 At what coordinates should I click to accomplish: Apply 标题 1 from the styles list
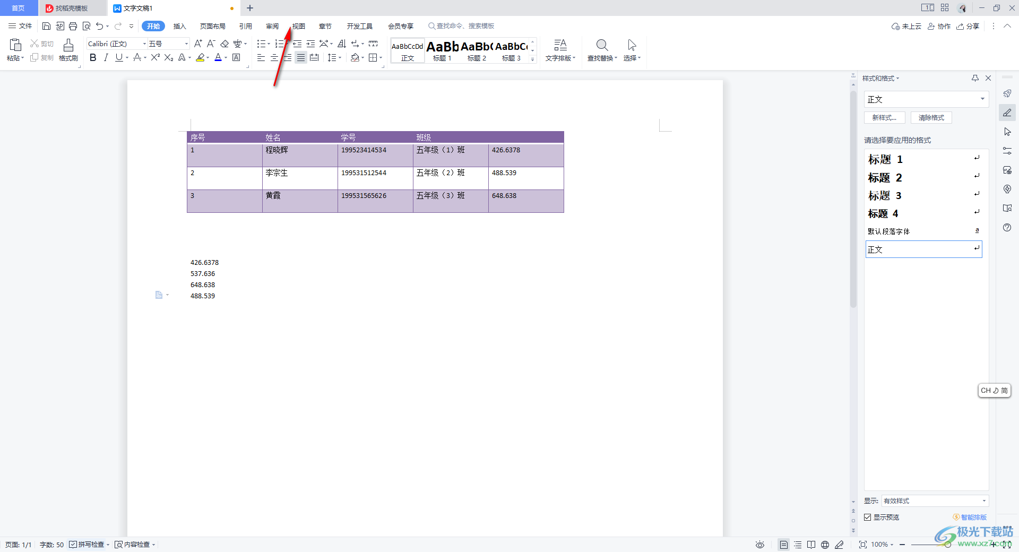[x=924, y=159]
